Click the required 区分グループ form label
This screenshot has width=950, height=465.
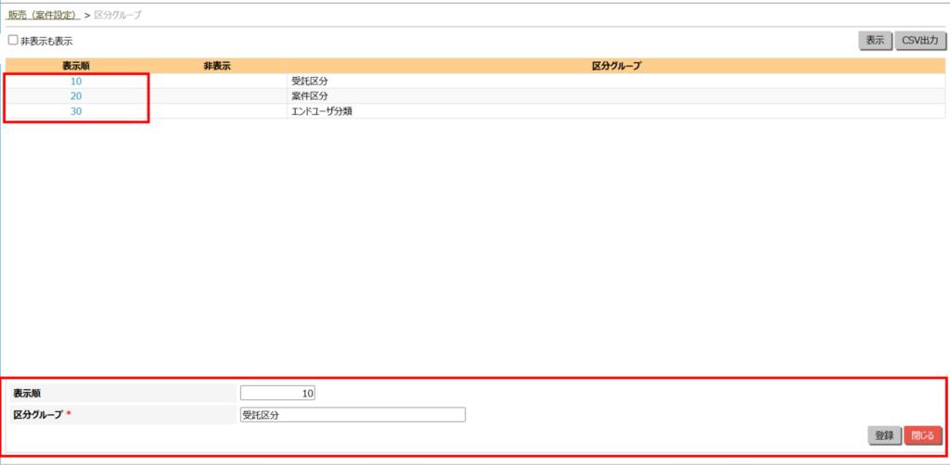(38, 415)
